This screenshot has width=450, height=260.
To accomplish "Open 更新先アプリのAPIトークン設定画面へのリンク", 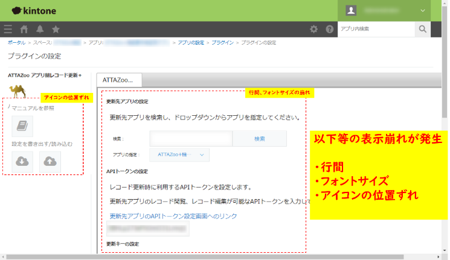I will (173, 216).
